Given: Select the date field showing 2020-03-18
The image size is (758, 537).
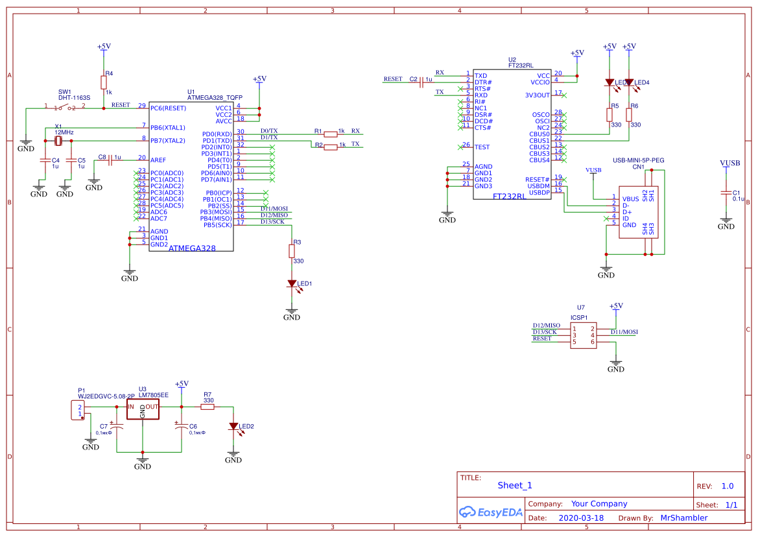Looking at the screenshot, I should [582, 518].
